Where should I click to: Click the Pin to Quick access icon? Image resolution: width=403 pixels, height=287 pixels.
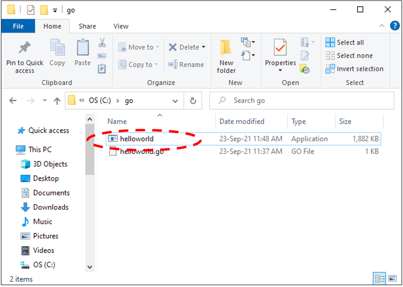[24, 48]
